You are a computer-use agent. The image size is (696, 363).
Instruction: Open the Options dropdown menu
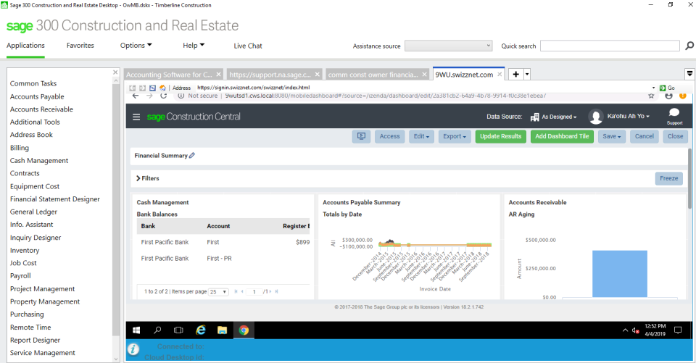(x=136, y=45)
